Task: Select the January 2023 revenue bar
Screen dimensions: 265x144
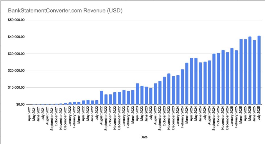Action: pyautogui.click(x=124, y=97)
